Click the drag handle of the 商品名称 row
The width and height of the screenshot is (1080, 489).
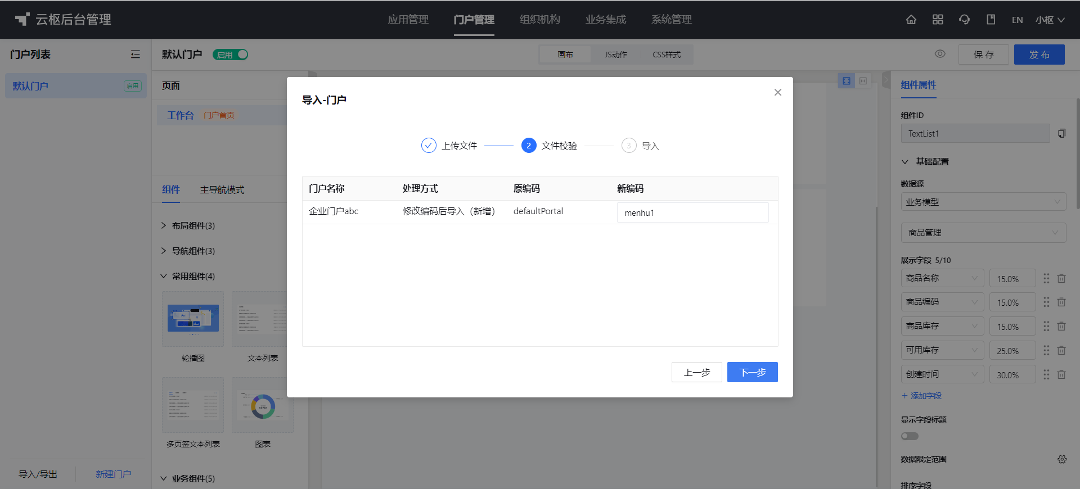[1046, 278]
